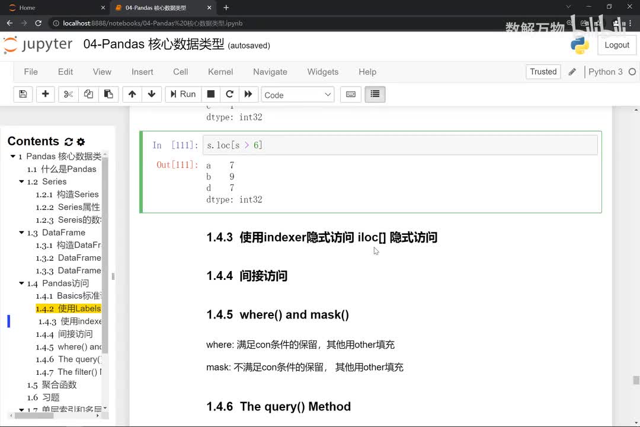Move the selected cell down with the arrow
The image size is (640, 427).
pos(152,94)
